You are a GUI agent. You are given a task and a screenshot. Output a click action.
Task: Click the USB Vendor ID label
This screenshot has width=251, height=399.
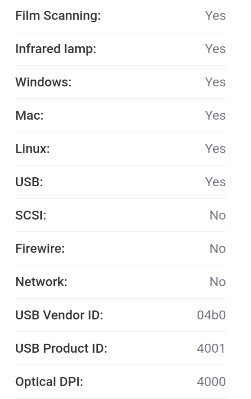[59, 315]
